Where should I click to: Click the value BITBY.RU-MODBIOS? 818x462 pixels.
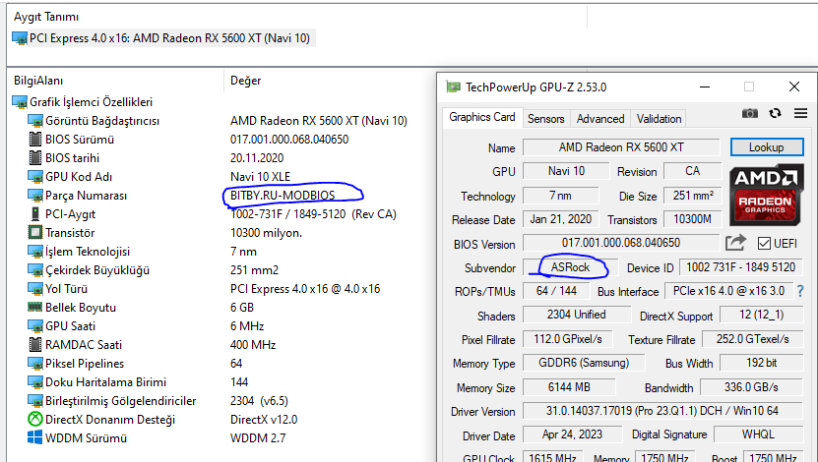(x=283, y=196)
